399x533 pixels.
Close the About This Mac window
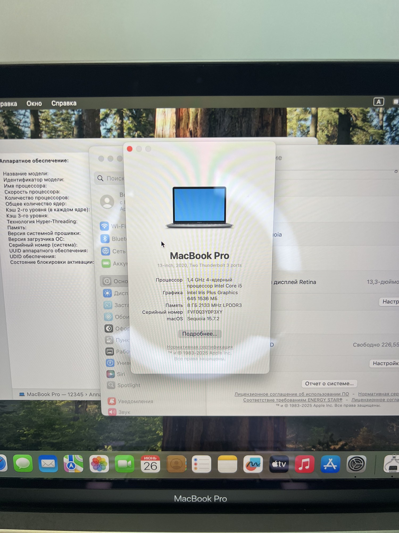[130, 149]
